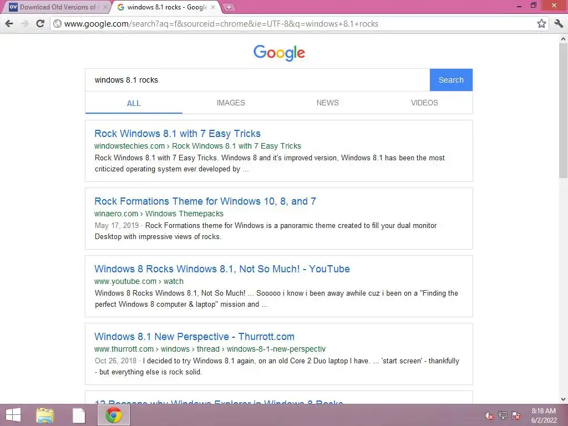Open 'Rock Formations Theme for Windows 10, 8, and 7'
The image size is (568, 426).
click(205, 201)
